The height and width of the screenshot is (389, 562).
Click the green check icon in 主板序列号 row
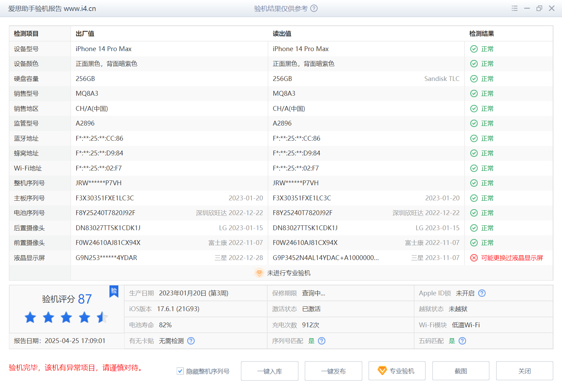pyautogui.click(x=474, y=198)
